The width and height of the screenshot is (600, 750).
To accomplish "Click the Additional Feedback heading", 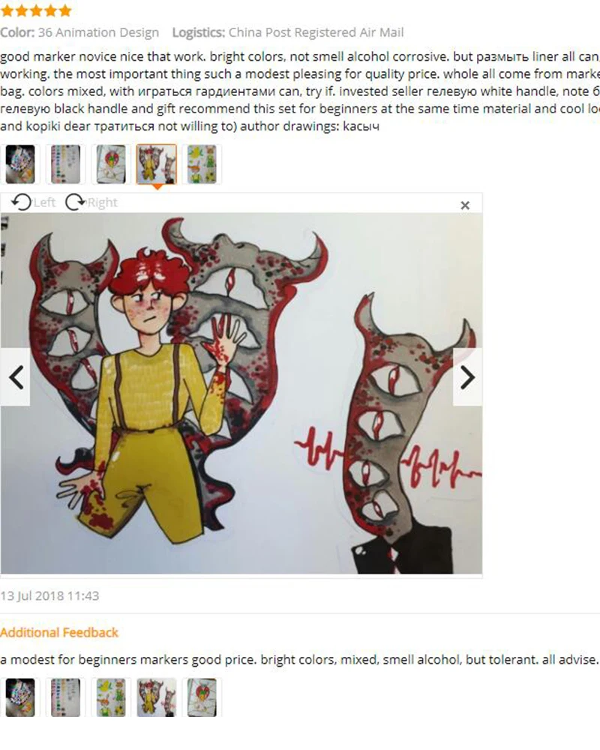I will tap(58, 632).
